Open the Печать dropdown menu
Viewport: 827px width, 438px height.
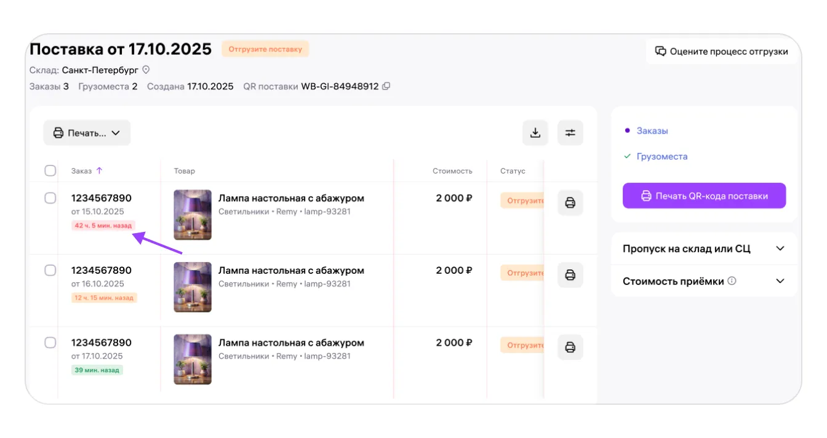click(x=87, y=133)
